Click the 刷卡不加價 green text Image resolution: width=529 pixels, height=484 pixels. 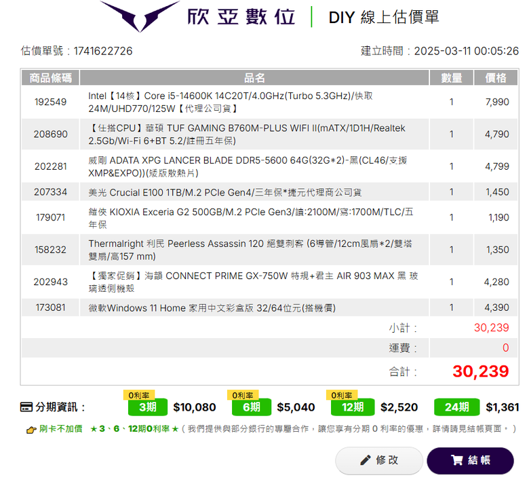[61, 429]
